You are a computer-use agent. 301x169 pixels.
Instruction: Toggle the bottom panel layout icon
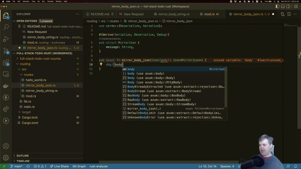[x=283, y=6]
